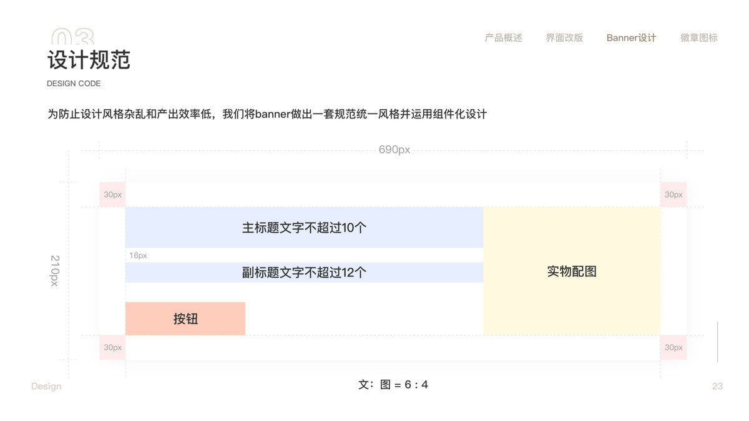Image resolution: width=749 pixels, height=421 pixels.
Task: Select the 副标题文字不超过12个 block
Action: click(305, 273)
